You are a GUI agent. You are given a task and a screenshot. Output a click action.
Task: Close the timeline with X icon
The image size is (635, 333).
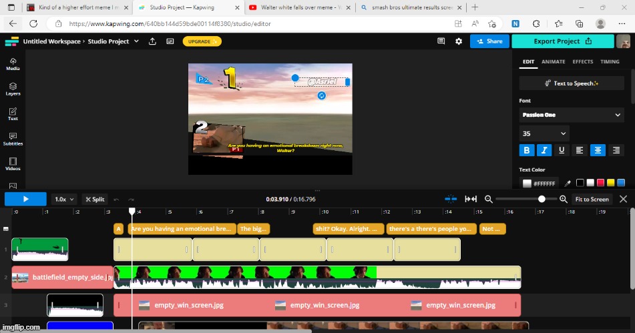coord(623,199)
